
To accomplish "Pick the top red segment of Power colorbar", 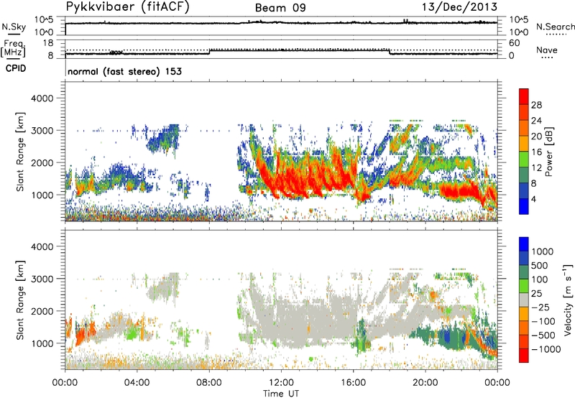I will pyautogui.click(x=524, y=96).
